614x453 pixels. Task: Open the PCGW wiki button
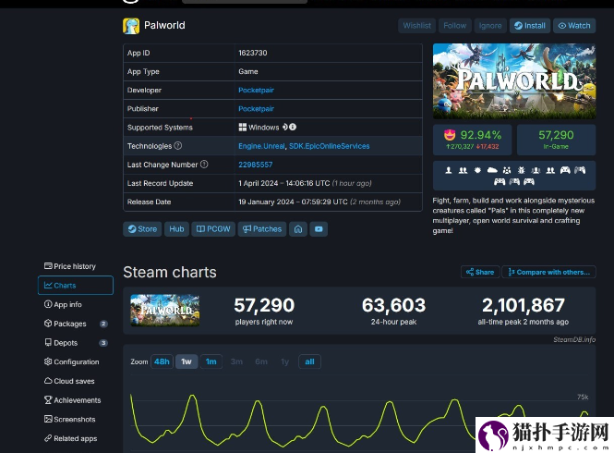click(x=213, y=229)
